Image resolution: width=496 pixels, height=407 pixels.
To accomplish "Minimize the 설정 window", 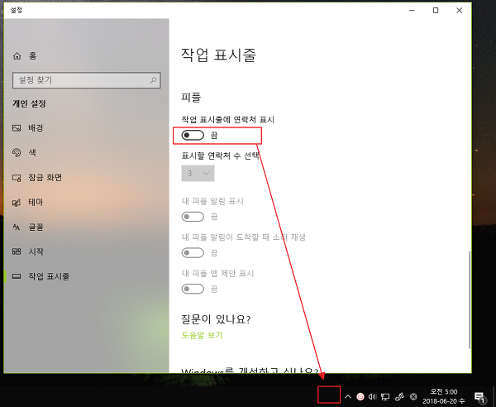I will tap(412, 11).
